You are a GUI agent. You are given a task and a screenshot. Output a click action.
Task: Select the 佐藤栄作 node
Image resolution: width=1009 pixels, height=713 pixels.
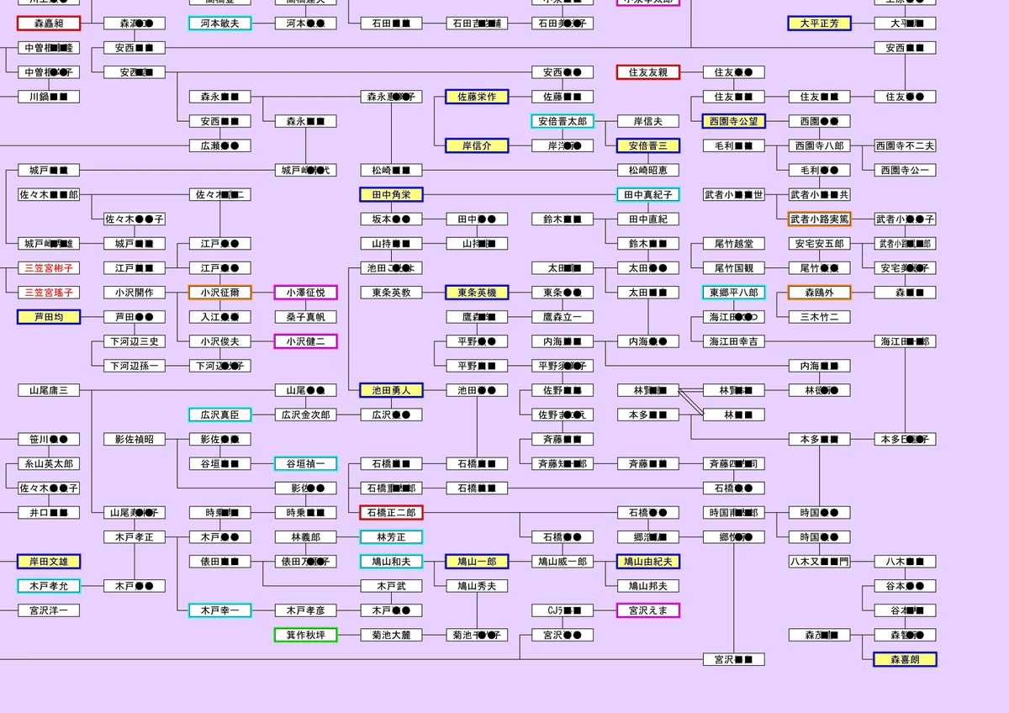click(x=477, y=97)
